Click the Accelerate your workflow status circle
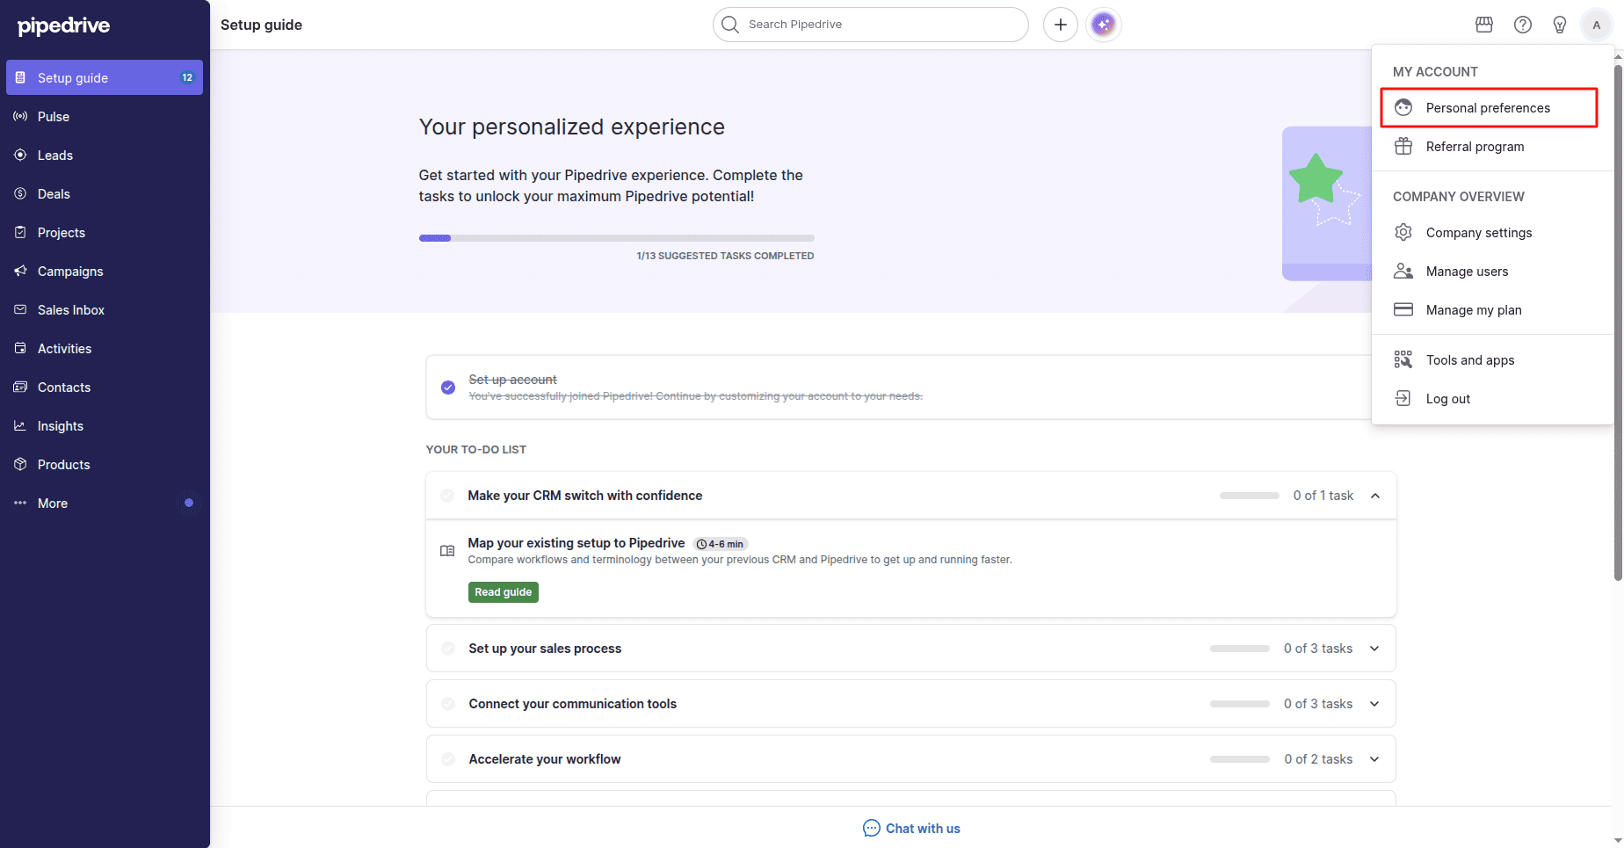 [448, 759]
